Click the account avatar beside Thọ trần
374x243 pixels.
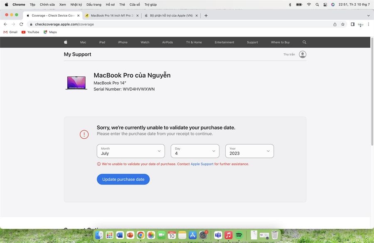(x=303, y=54)
